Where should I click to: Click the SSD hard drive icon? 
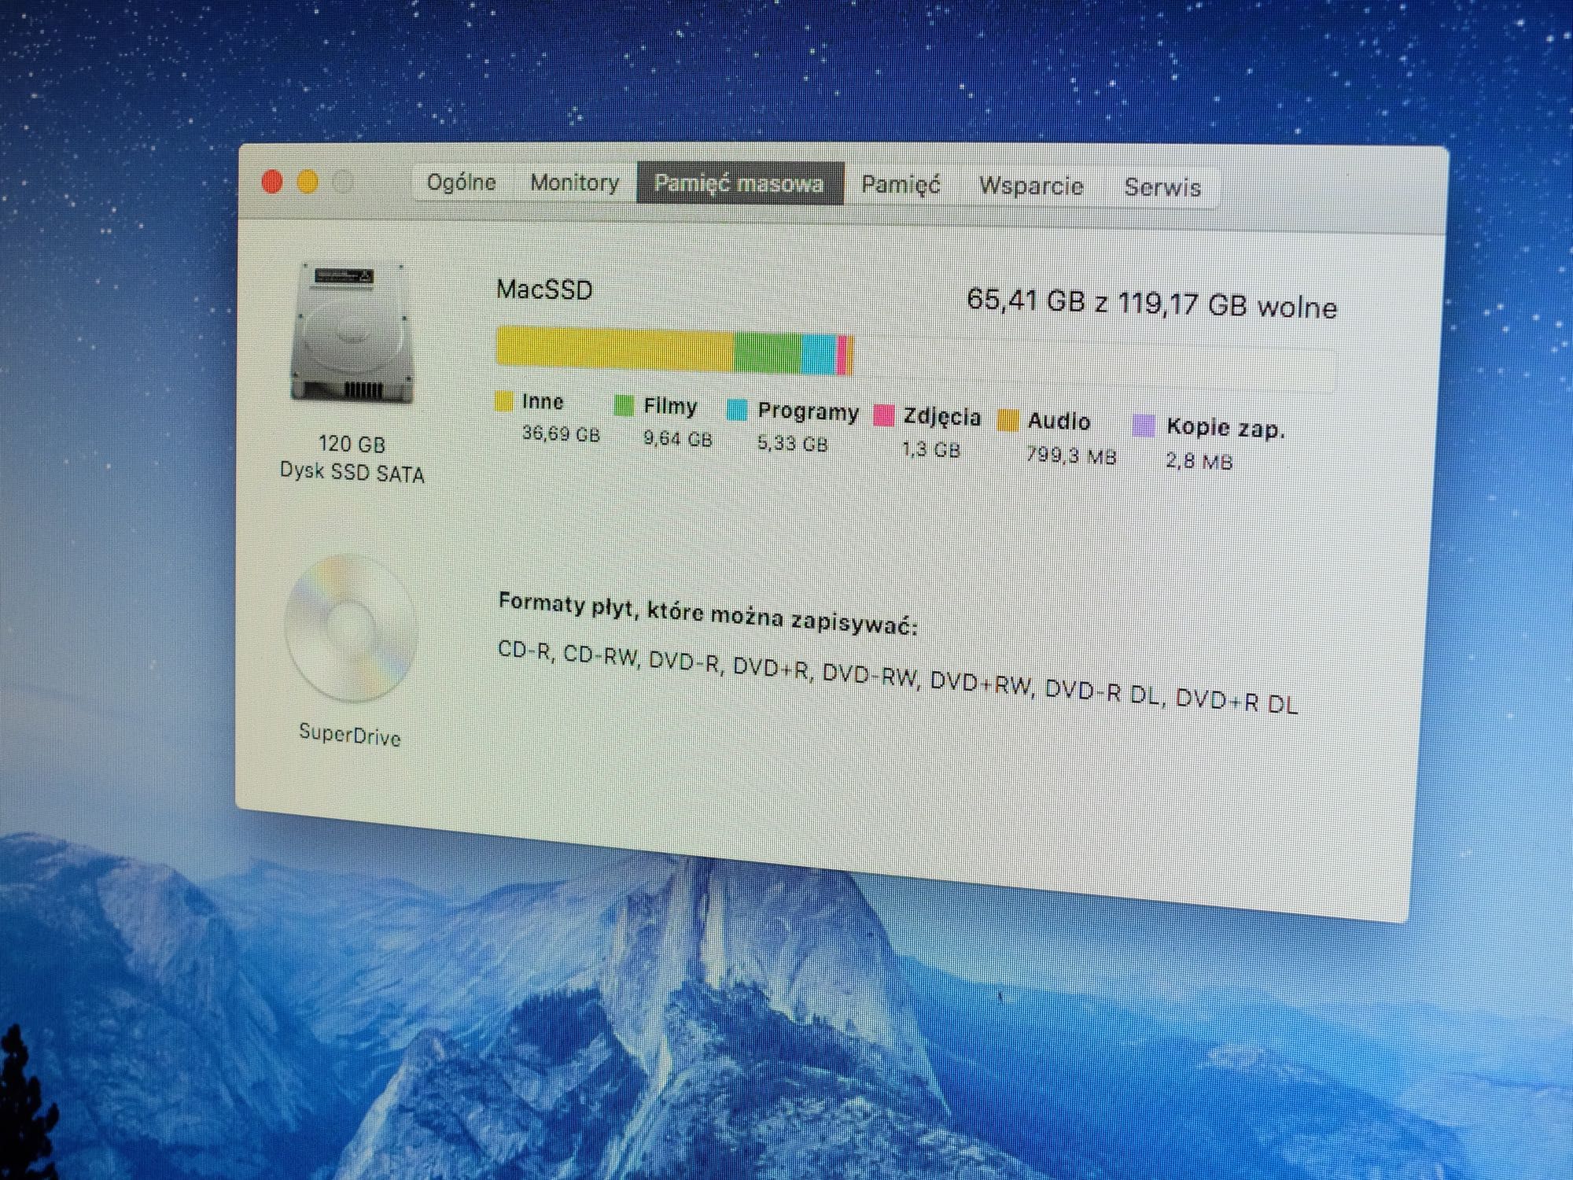click(352, 333)
